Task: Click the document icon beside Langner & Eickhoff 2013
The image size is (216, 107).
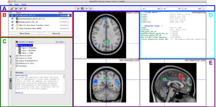Action: (x=17, y=61)
